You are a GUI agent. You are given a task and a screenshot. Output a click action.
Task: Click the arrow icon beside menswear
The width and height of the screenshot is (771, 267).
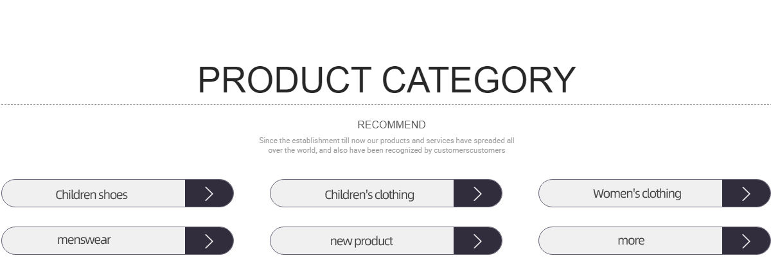(209, 241)
